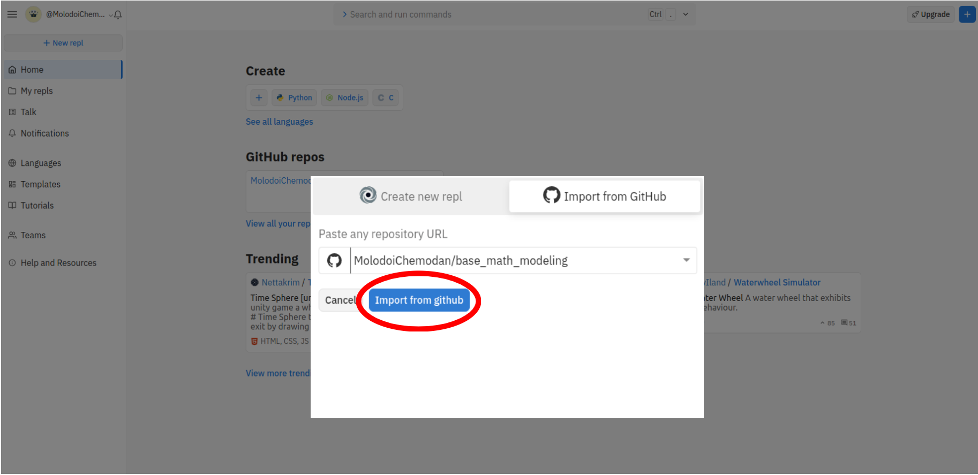Click the Ctrl shortcut key hint
The height and width of the screenshot is (475, 978).
click(656, 14)
